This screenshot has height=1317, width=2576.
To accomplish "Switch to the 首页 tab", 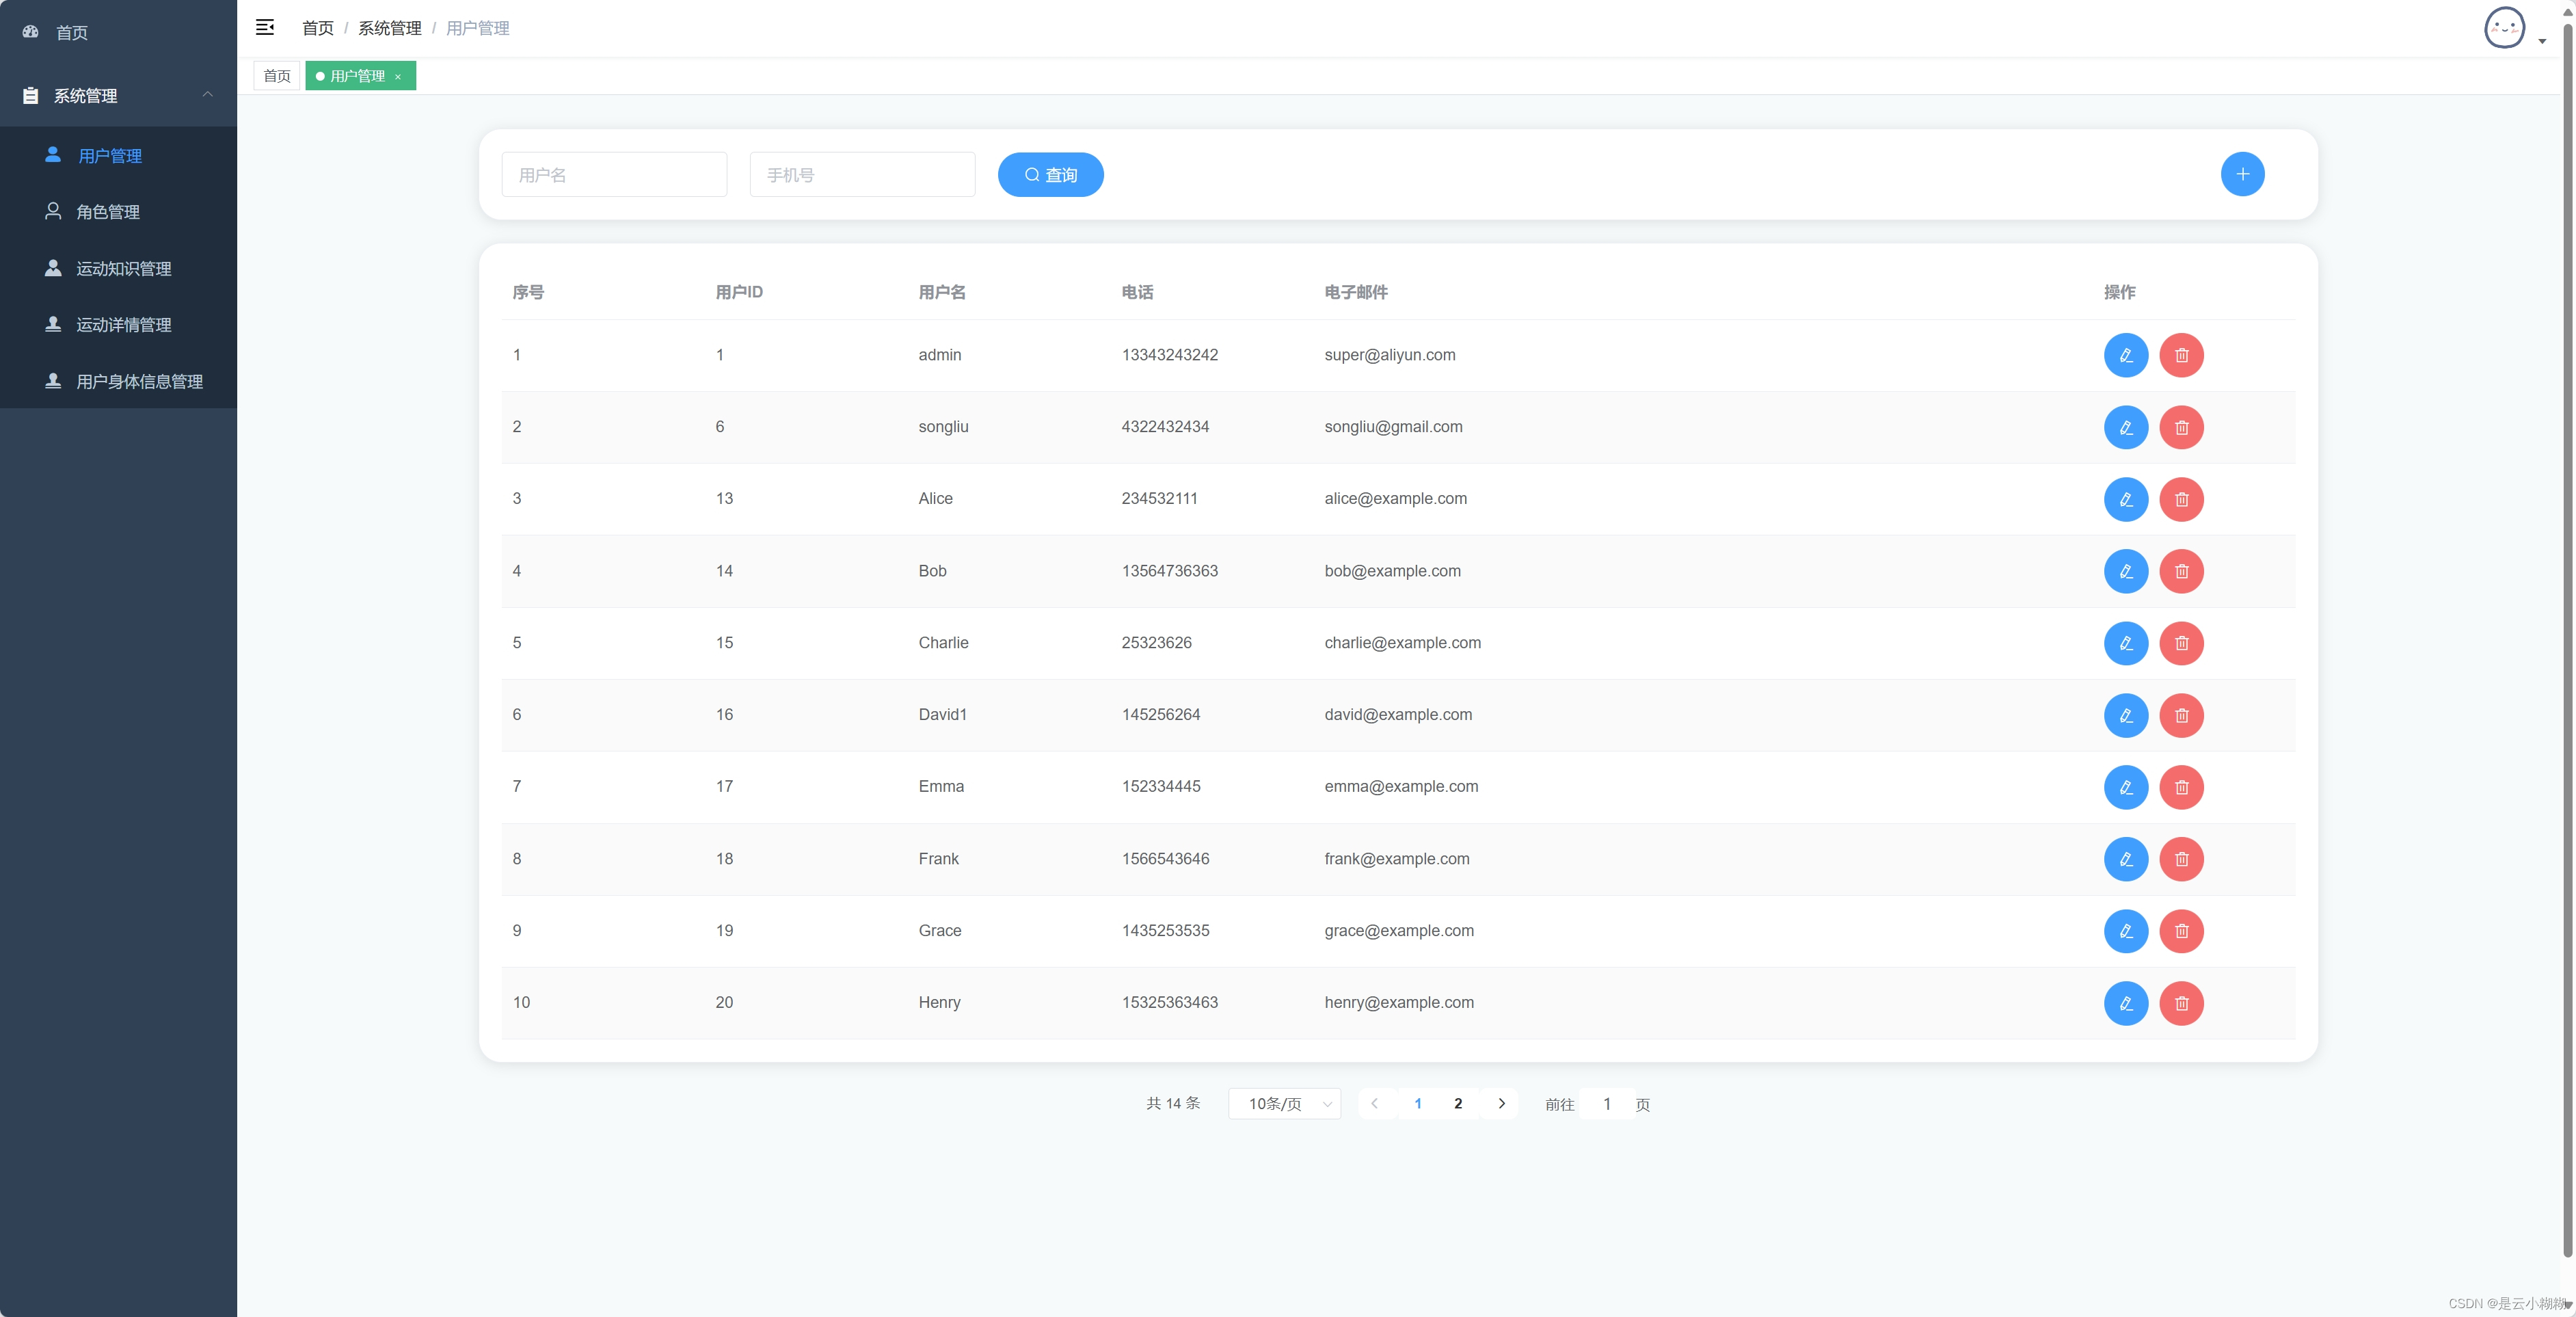I will point(277,76).
